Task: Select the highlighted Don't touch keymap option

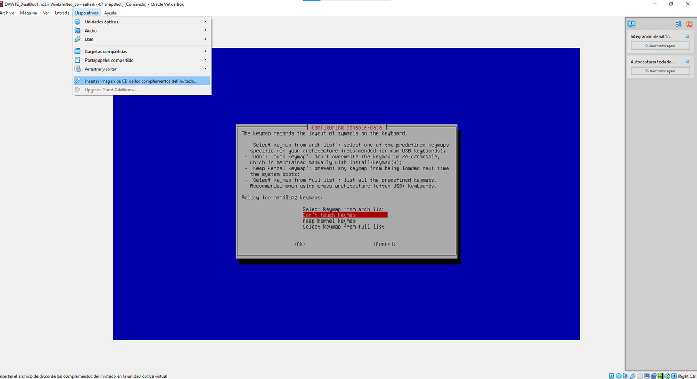Action: tap(345, 215)
